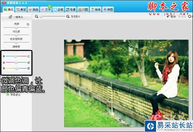
Task: Open the 娃娃 doll tab
Action: 96,9
